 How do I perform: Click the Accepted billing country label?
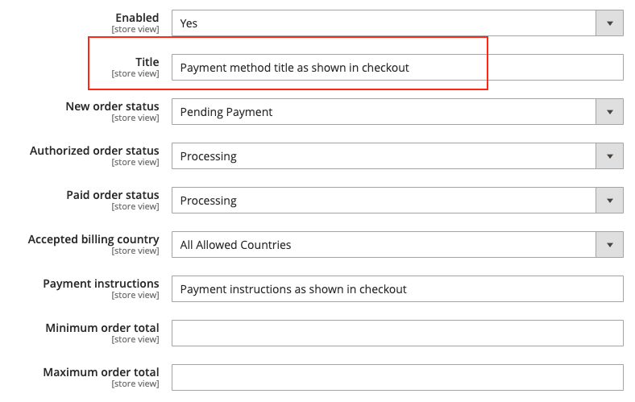tap(93, 239)
